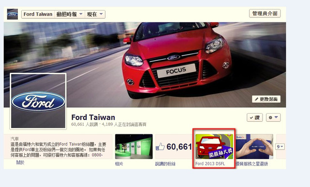This screenshot has height=187, width=310.
Task: Click the Ford profile picture
Action: pos(38,101)
